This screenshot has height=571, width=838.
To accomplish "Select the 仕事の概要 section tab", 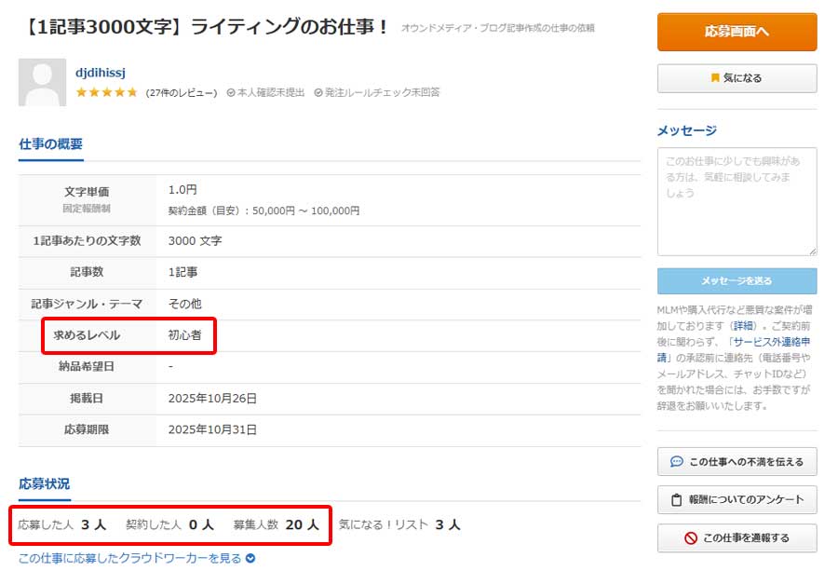I will pos(50,144).
